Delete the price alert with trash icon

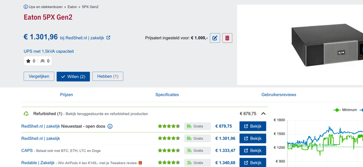[x=227, y=38]
